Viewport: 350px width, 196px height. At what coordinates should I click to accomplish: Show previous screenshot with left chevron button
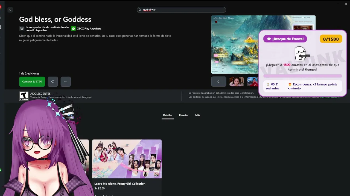coord(218,81)
